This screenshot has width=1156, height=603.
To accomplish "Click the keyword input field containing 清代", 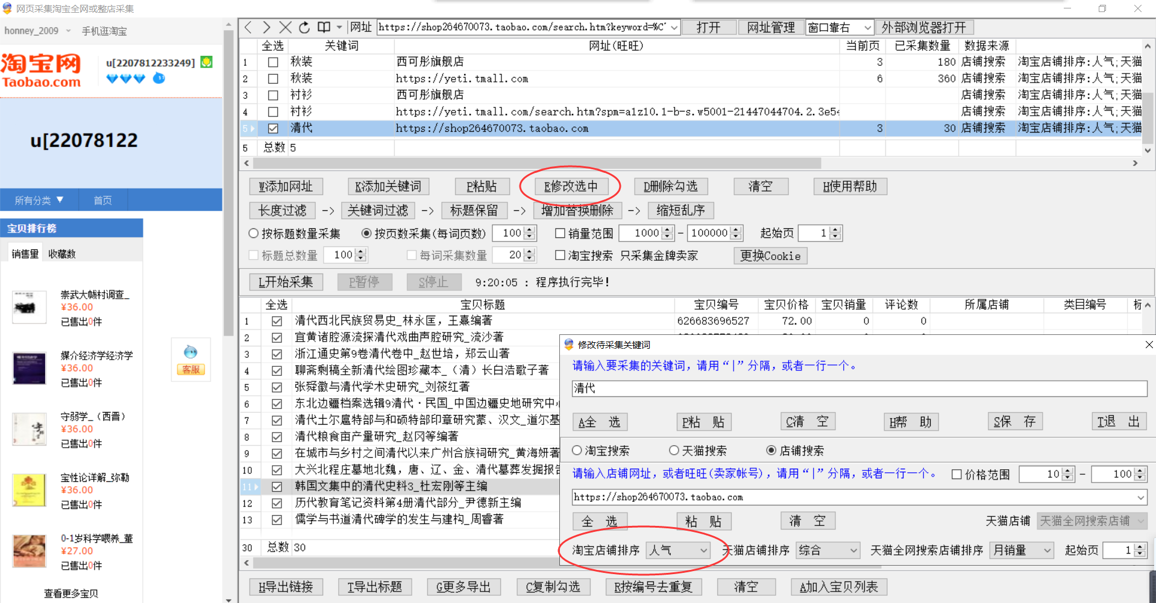I will tap(858, 389).
